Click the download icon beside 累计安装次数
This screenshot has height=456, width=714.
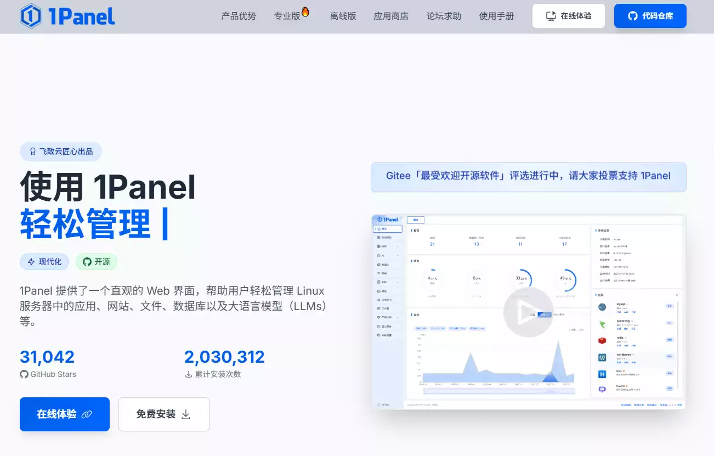tap(188, 374)
